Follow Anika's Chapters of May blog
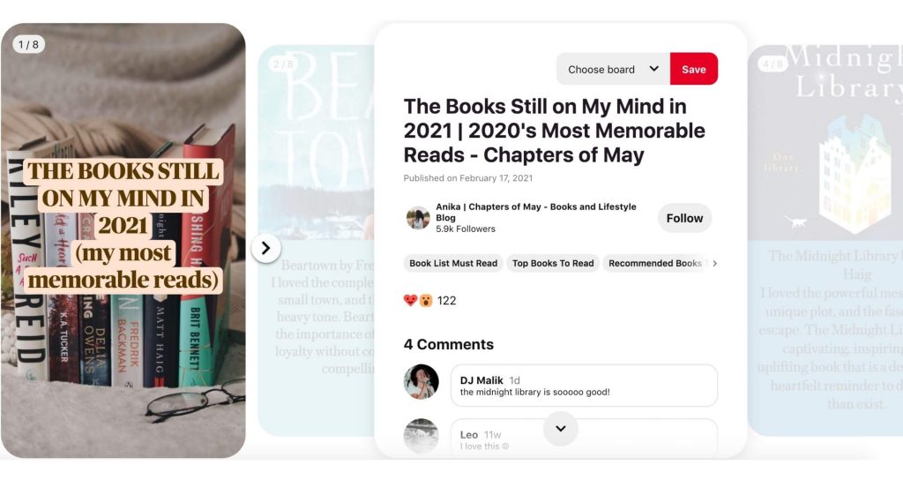The height and width of the screenshot is (480, 903). tap(684, 218)
